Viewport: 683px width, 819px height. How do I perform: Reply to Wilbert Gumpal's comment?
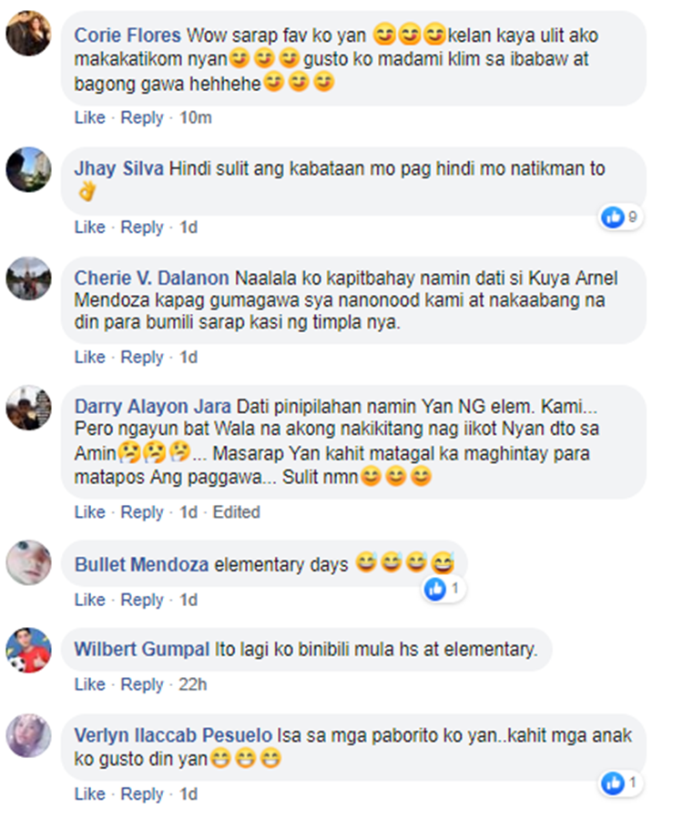pyautogui.click(x=142, y=684)
